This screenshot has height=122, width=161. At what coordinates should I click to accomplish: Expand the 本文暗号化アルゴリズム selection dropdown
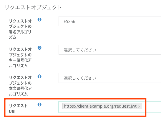[x=110, y=78]
